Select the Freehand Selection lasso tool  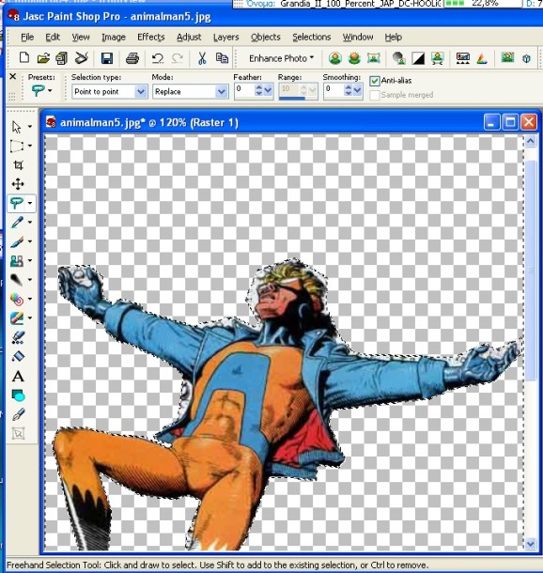17,203
